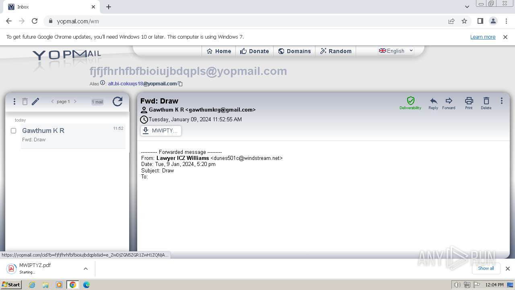Screen dimensions: 515x290
Task: Go back in Chrome browser
Action: coord(9,21)
